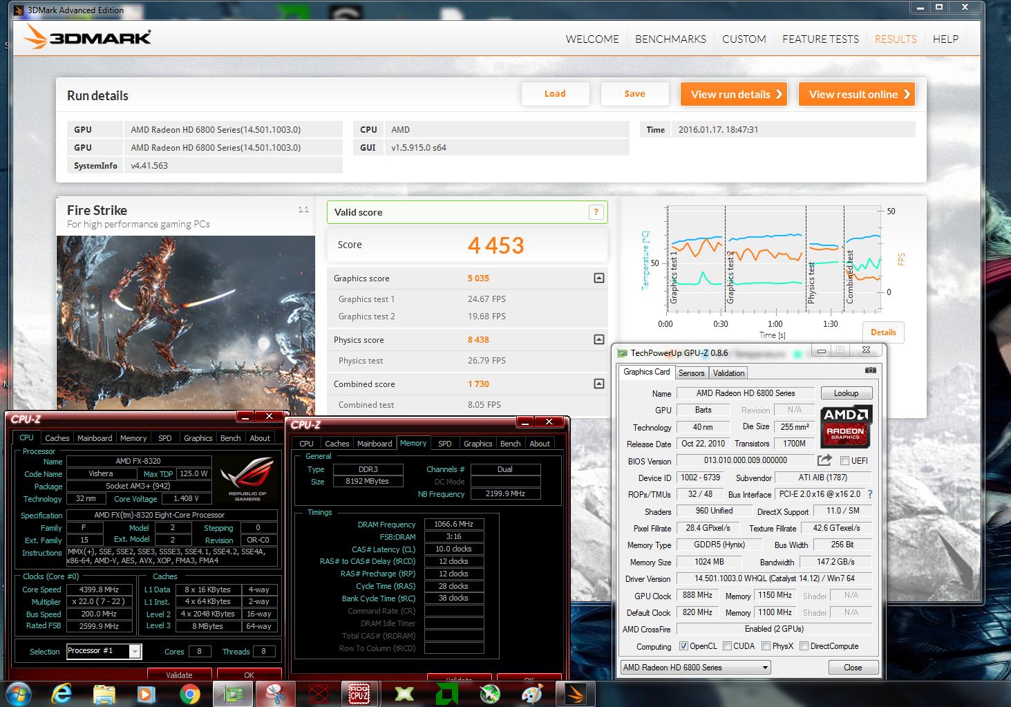Click the DRAM Frequency value 1066.6 MHz
Image resolution: width=1011 pixels, height=707 pixels.
click(453, 525)
